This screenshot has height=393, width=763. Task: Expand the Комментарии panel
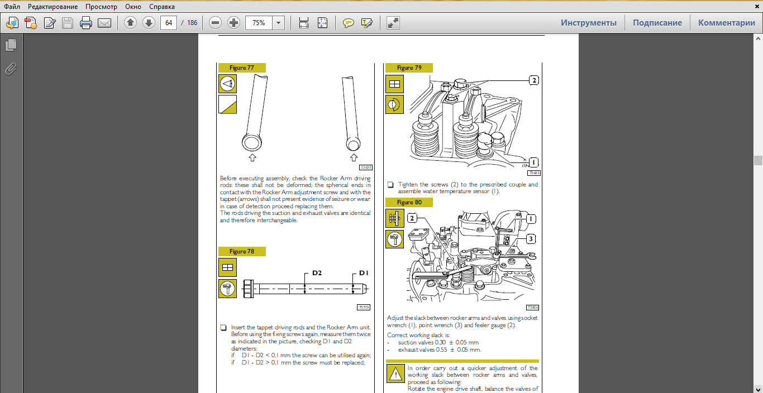[726, 23]
